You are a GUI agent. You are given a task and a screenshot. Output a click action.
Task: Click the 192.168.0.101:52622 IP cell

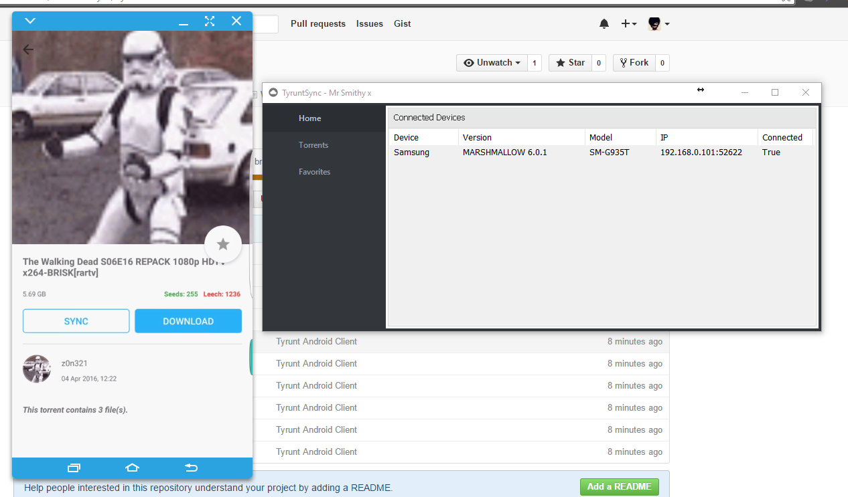click(701, 153)
